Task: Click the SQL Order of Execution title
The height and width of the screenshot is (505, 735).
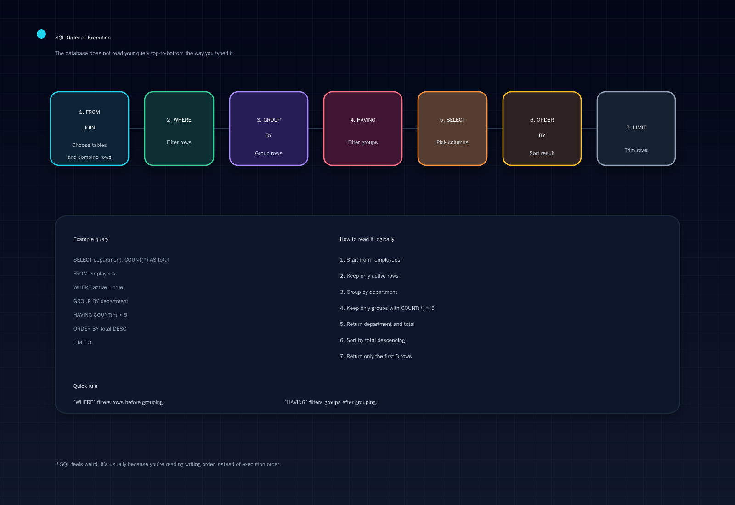Action: 83,38
